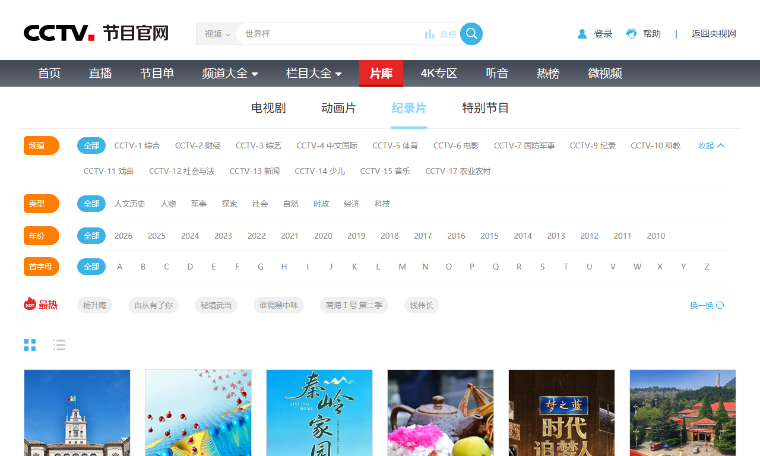Filter type by 自然
This screenshot has width=760, height=456.
[291, 204]
